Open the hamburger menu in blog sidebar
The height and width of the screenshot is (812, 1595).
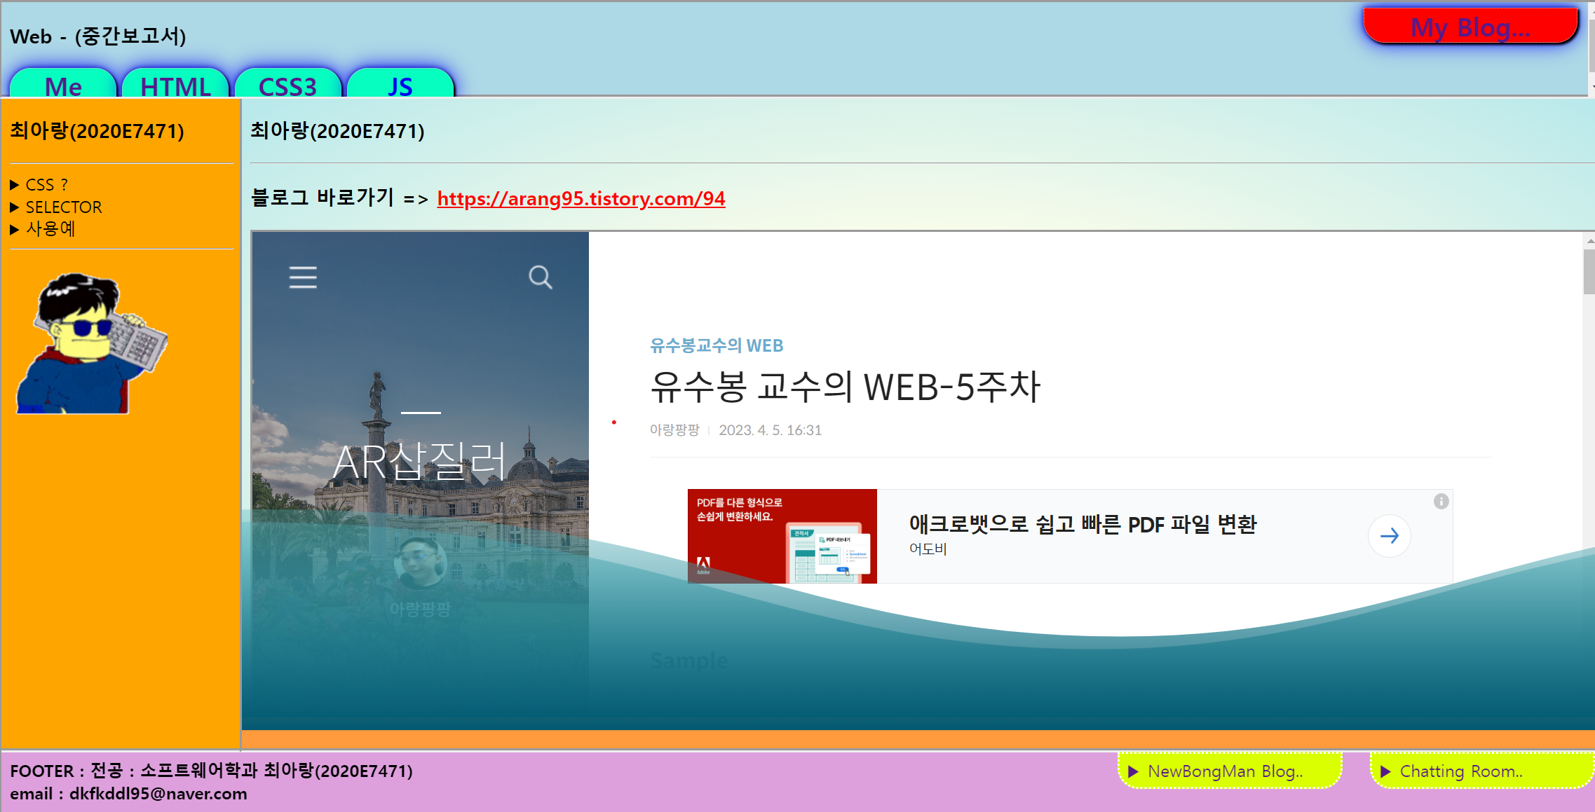click(x=303, y=277)
